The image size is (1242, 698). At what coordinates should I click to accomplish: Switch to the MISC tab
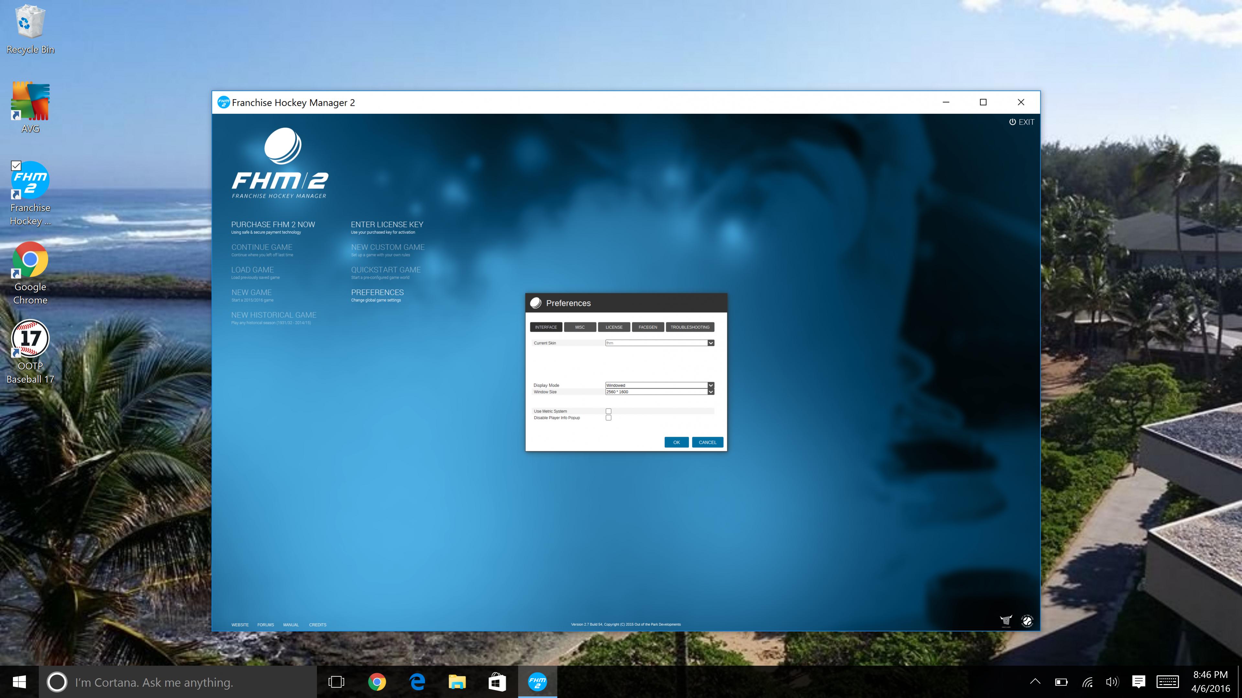pos(579,327)
